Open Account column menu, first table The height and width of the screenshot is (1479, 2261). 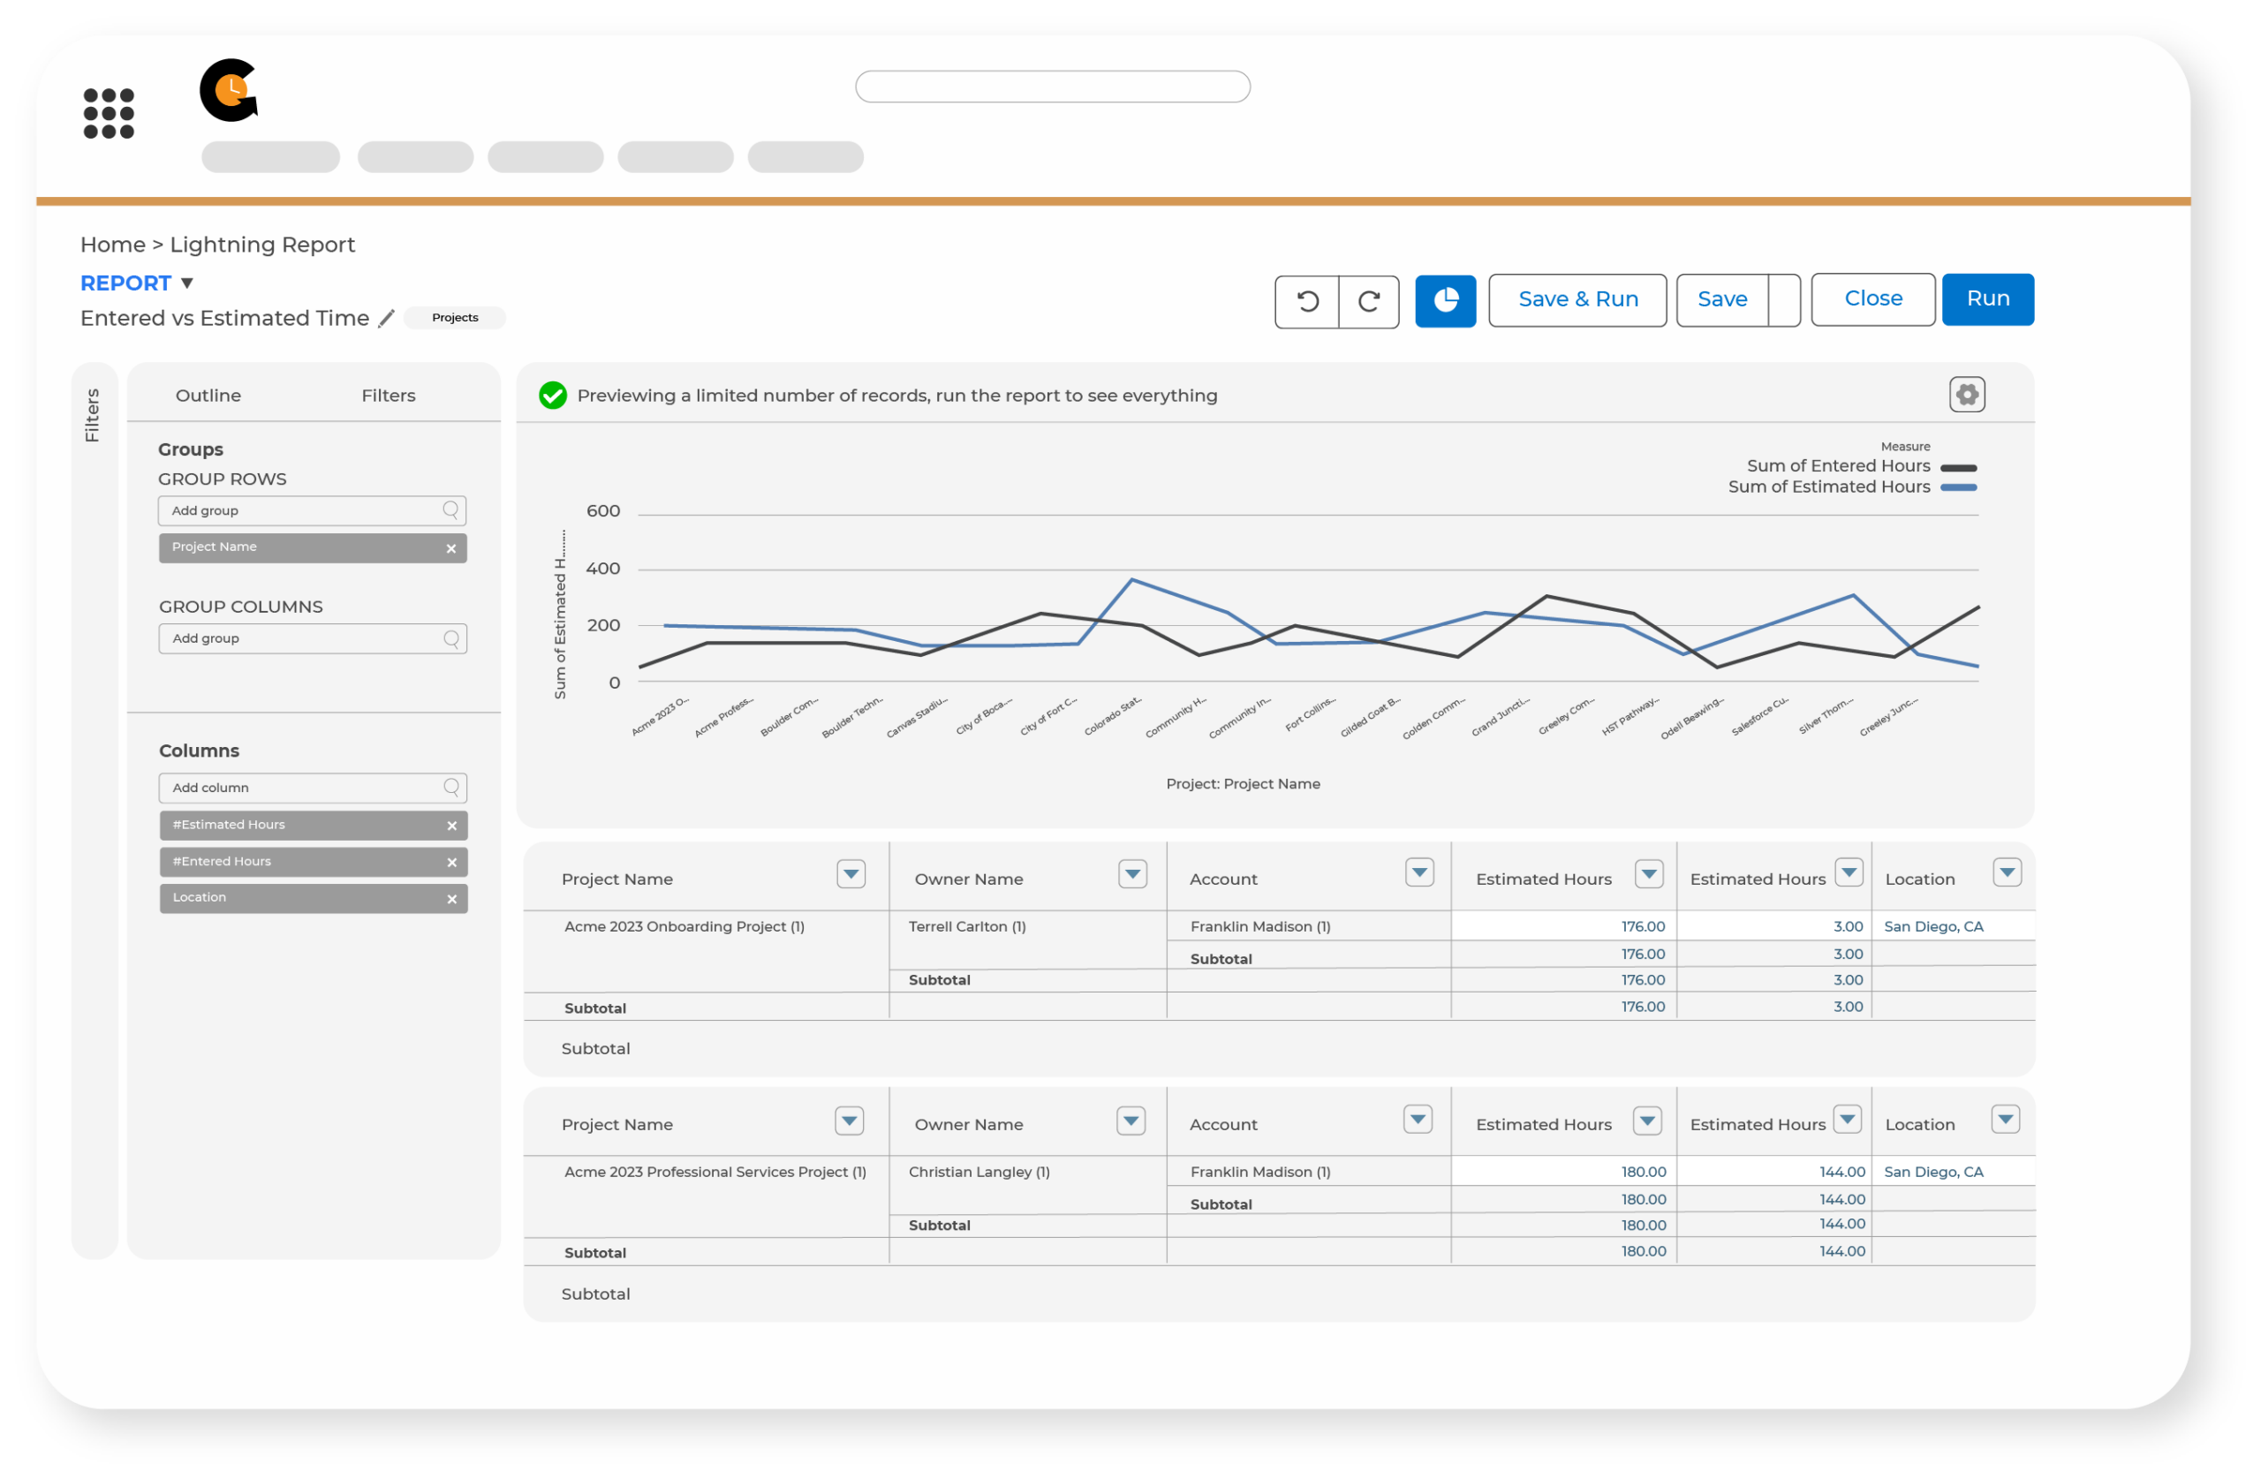[1419, 872]
